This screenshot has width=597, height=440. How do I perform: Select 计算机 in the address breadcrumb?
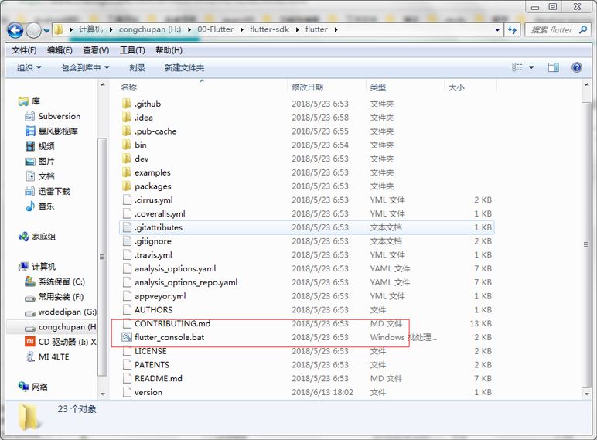tap(90, 29)
